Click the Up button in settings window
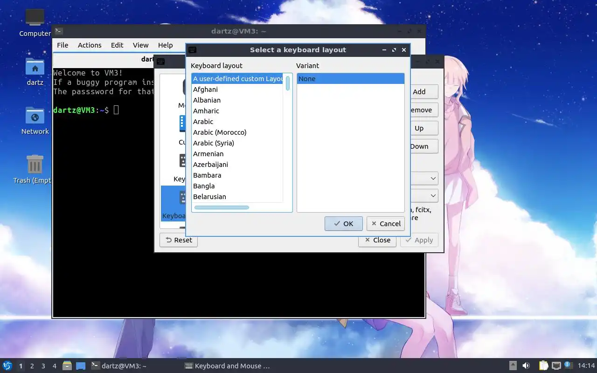The height and width of the screenshot is (373, 597). [x=424, y=128]
